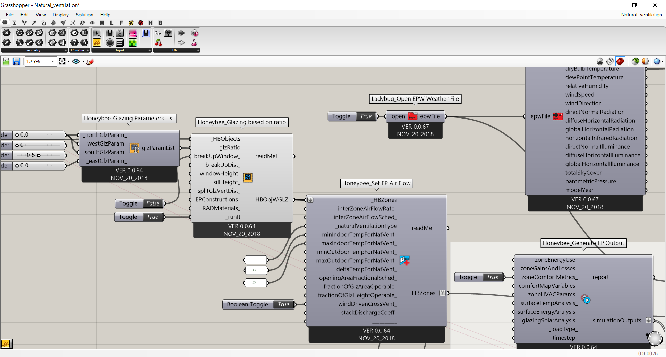Select the Gradient control component icon
Image resolution: width=666 pixels, height=357 pixels.
pos(133,33)
